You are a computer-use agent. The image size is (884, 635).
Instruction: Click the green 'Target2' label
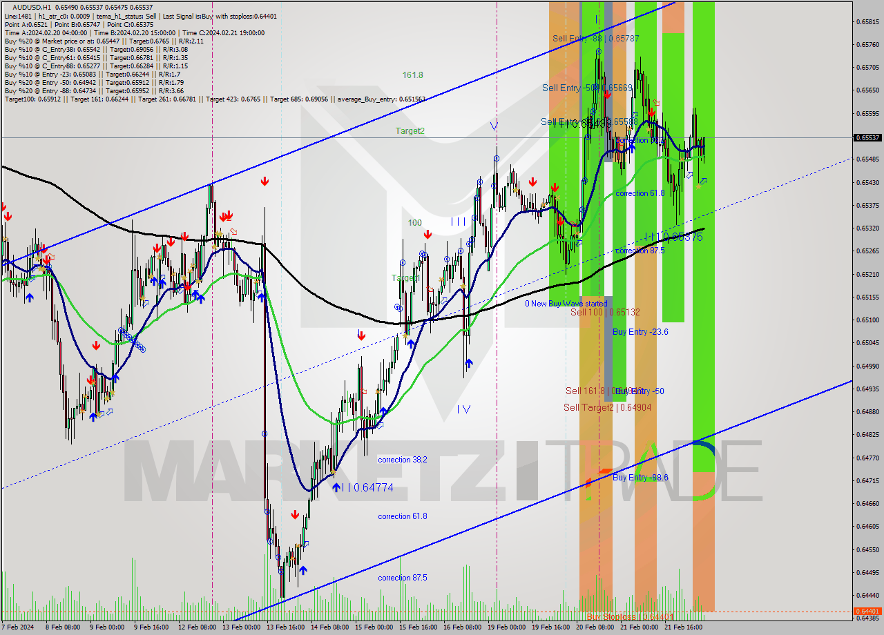pyautogui.click(x=410, y=130)
